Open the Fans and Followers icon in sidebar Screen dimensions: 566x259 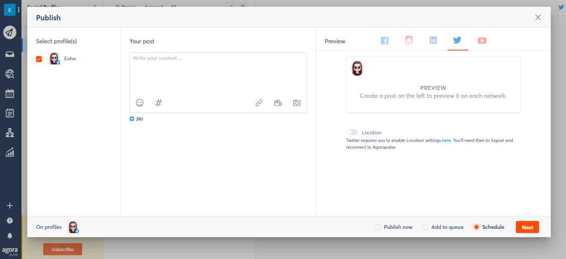coord(10,133)
